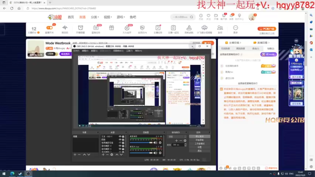Mute the Mic/Aux (麦克风/Aux) speaker icon in OBS

[155, 153]
